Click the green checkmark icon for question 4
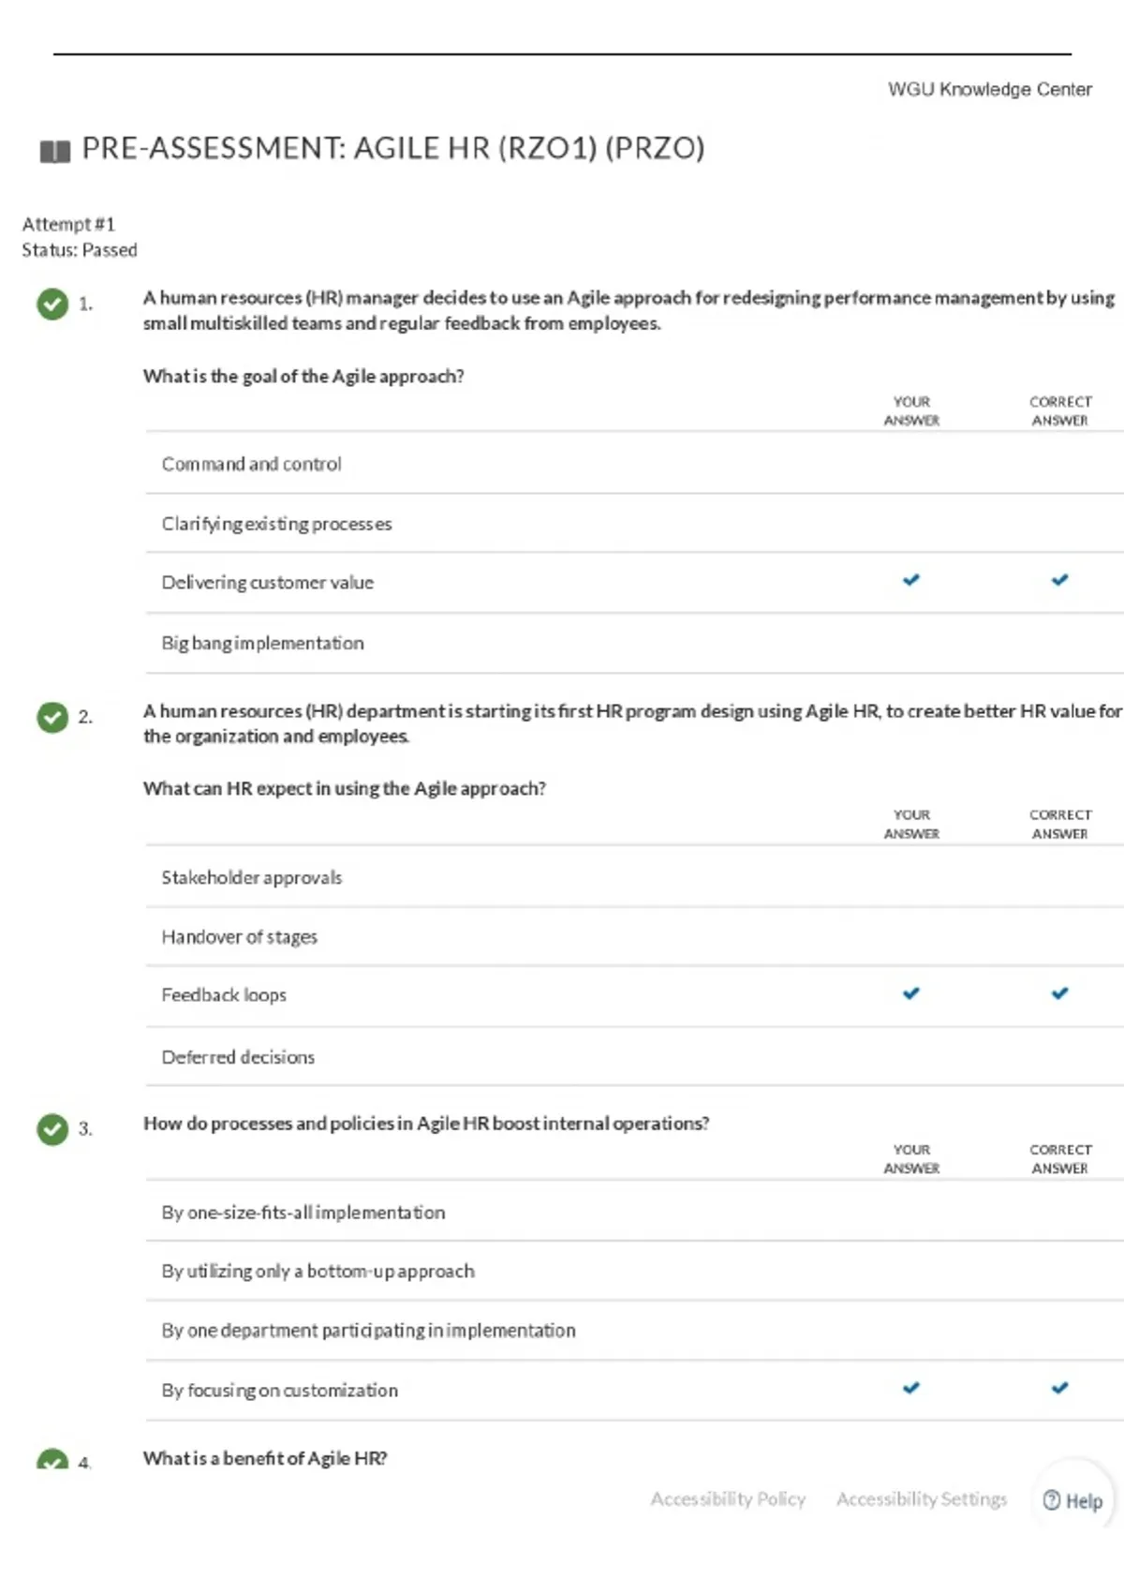 [52, 1459]
